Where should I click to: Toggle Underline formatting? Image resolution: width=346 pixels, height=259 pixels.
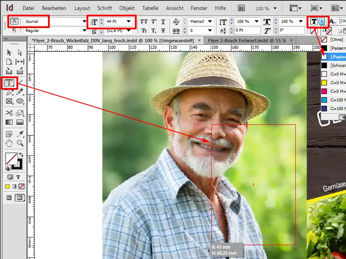point(163,22)
